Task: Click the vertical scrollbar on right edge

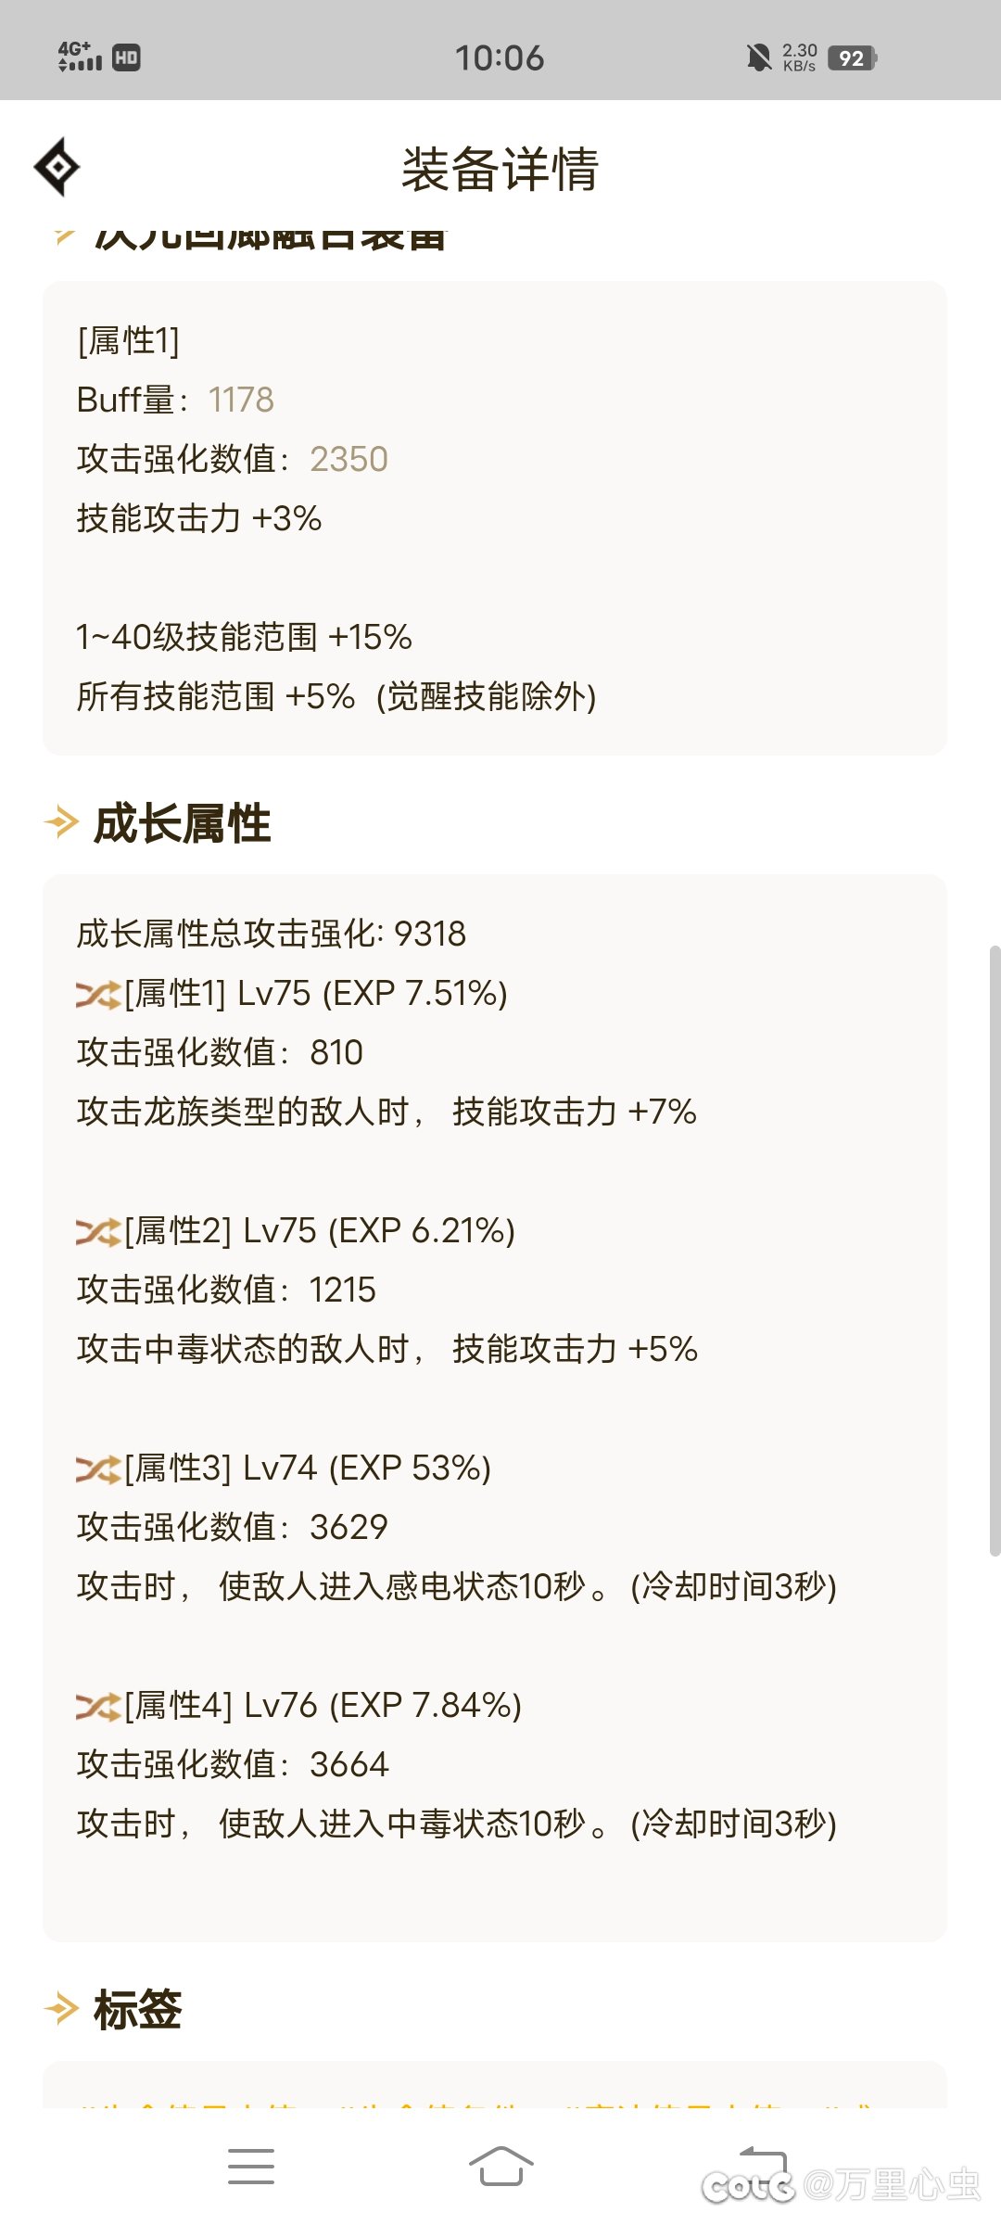Action: pos(995,1251)
